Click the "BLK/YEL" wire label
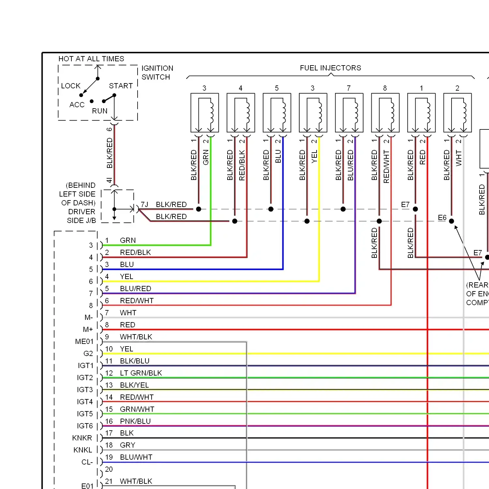 pos(134,385)
